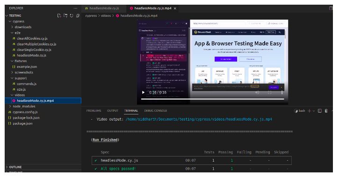Open clearAllCookies.cy.js file
This screenshot has height=178, width=339.
coord(32,38)
